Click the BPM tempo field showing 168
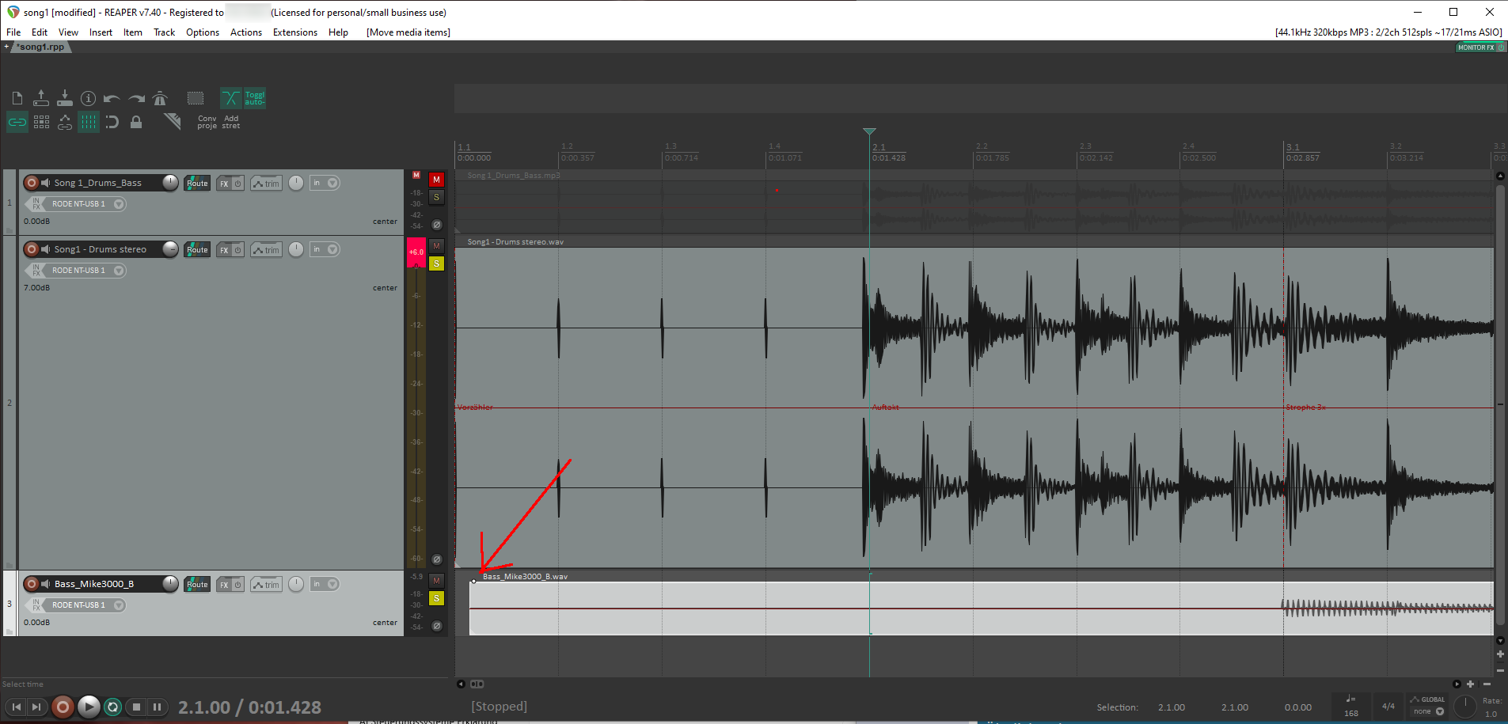Image resolution: width=1508 pixels, height=724 pixels. [1351, 707]
